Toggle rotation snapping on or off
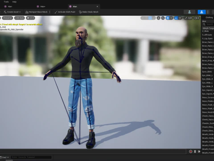This screenshot has height=161, width=214. pos(176,18)
